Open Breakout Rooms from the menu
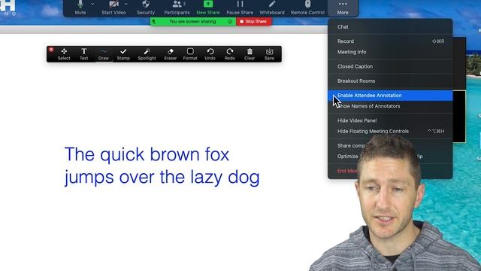Image resolution: width=481 pixels, height=271 pixels. click(390, 81)
